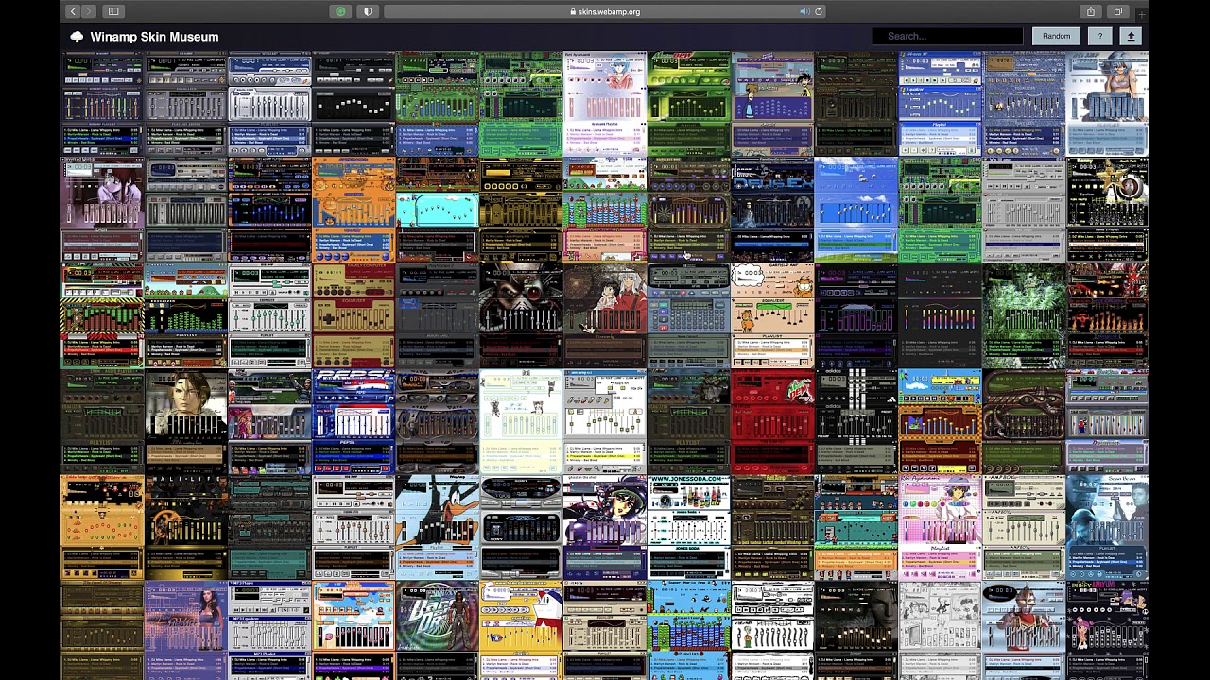Open the blue sky with clouds skin
1210x680 pixels.
tap(856, 210)
